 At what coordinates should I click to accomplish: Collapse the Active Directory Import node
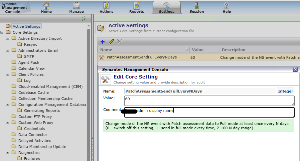7,38
